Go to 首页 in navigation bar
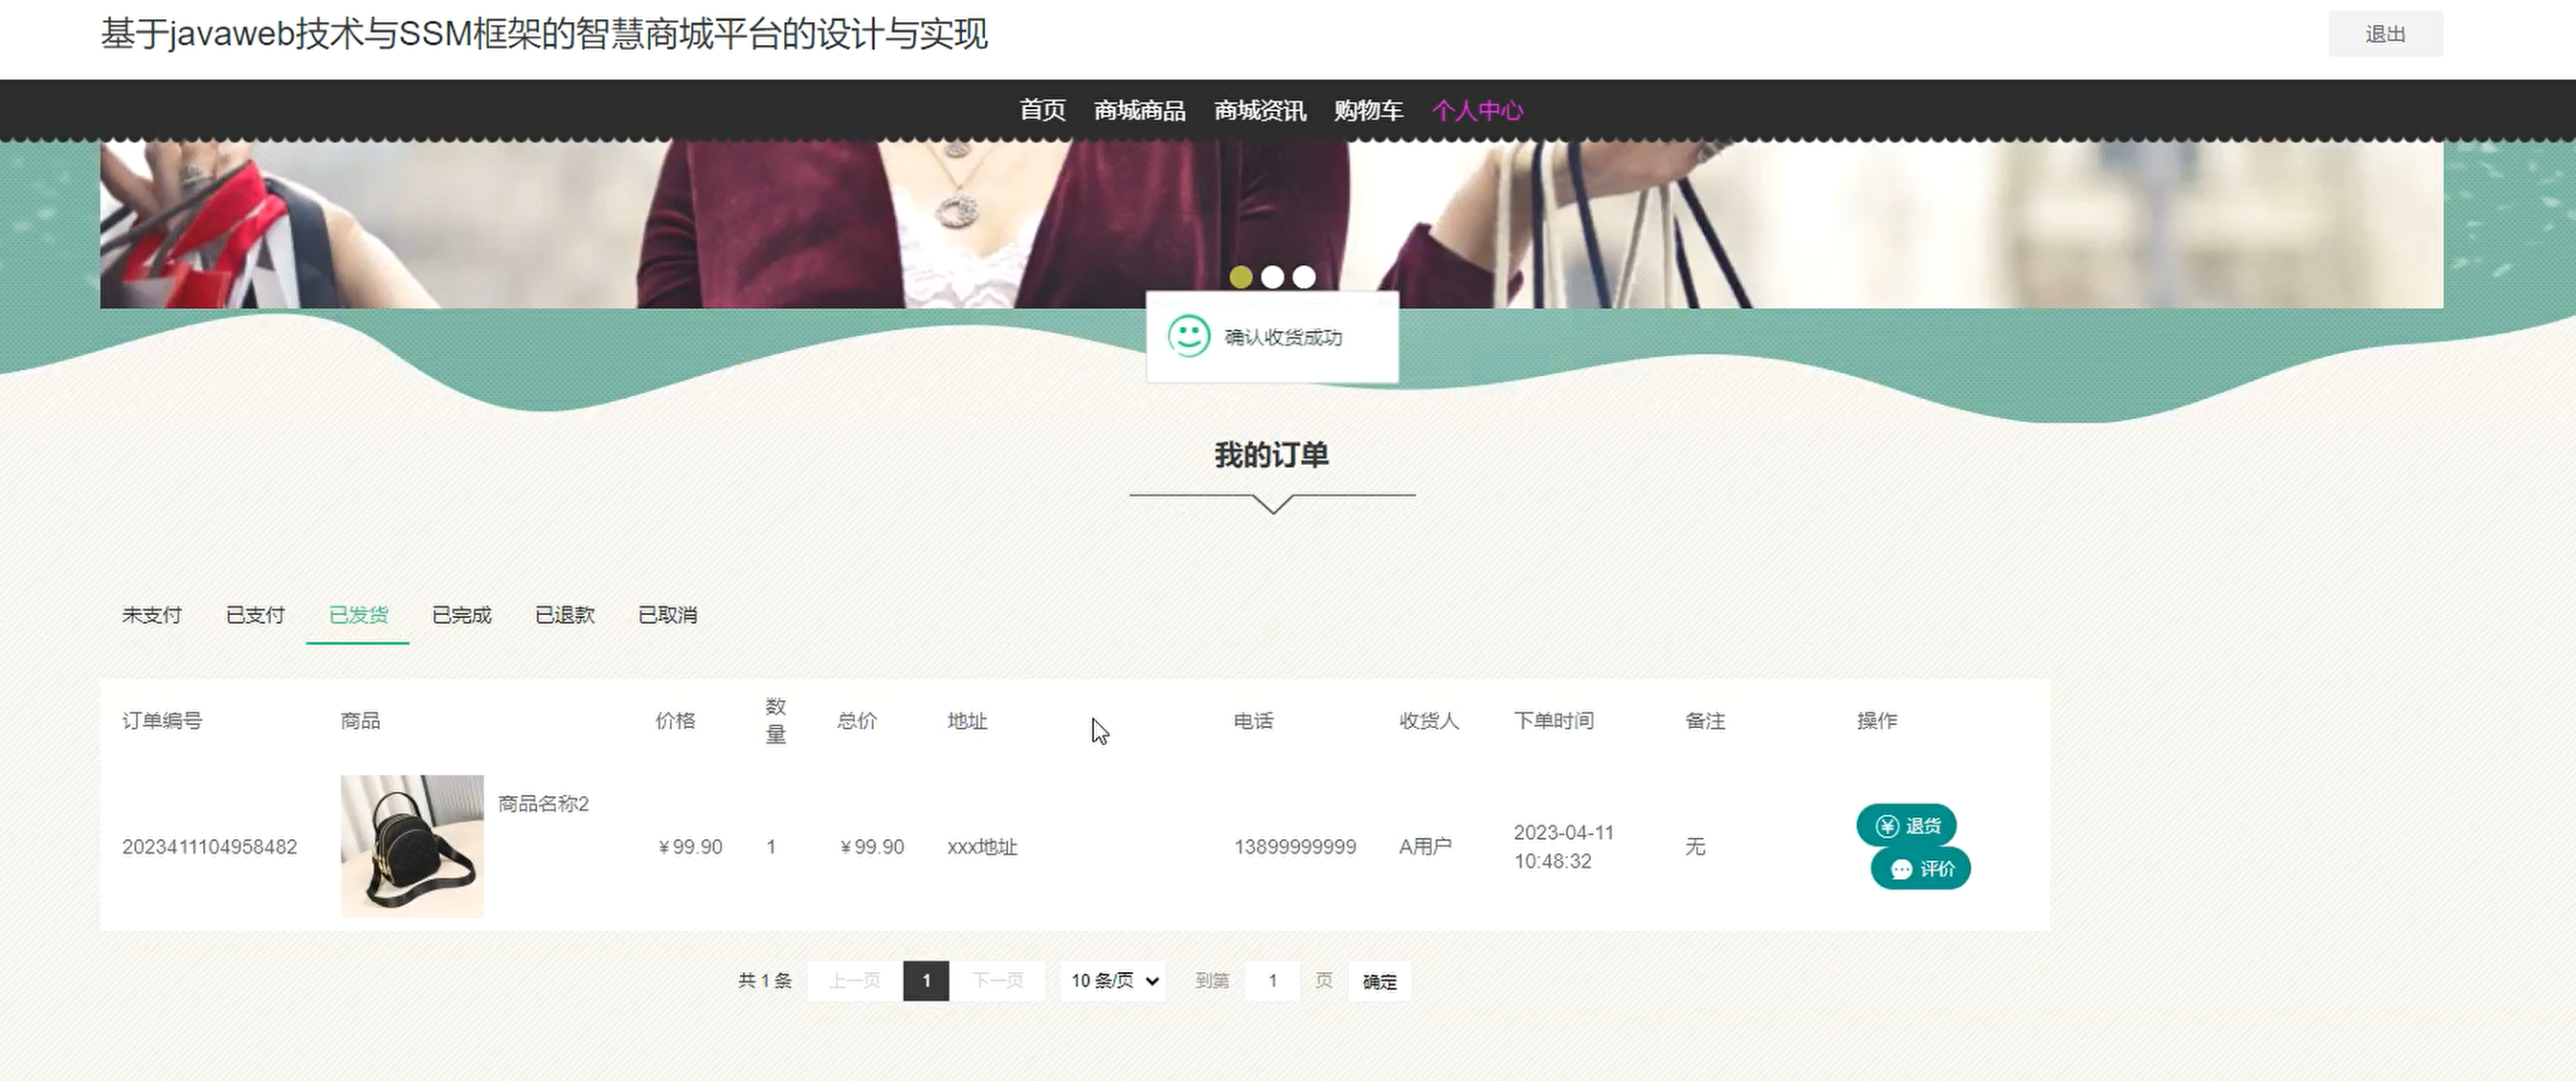Image resolution: width=2576 pixels, height=1081 pixels. point(1042,110)
